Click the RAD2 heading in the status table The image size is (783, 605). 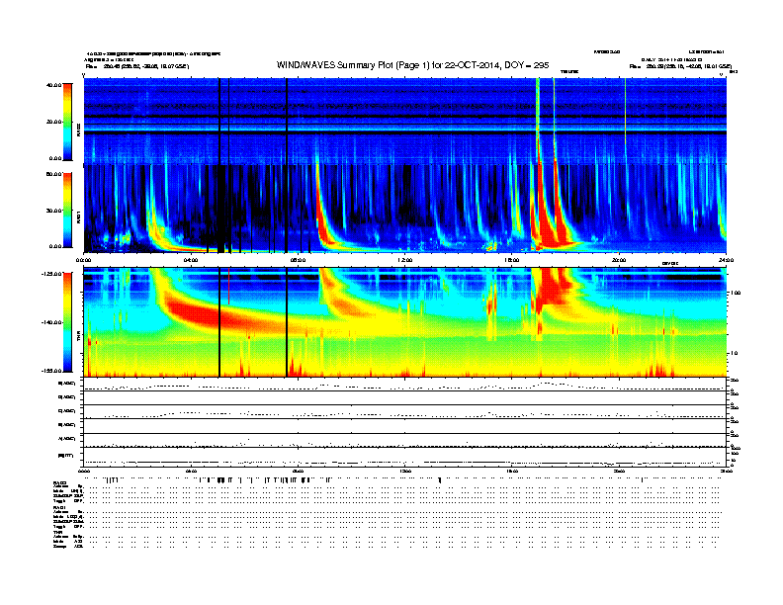click(59, 483)
